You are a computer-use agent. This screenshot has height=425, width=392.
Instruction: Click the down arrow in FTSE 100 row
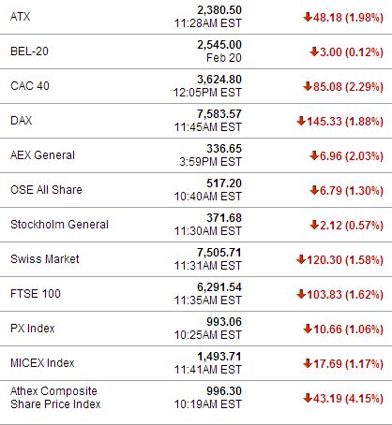pyautogui.click(x=301, y=294)
